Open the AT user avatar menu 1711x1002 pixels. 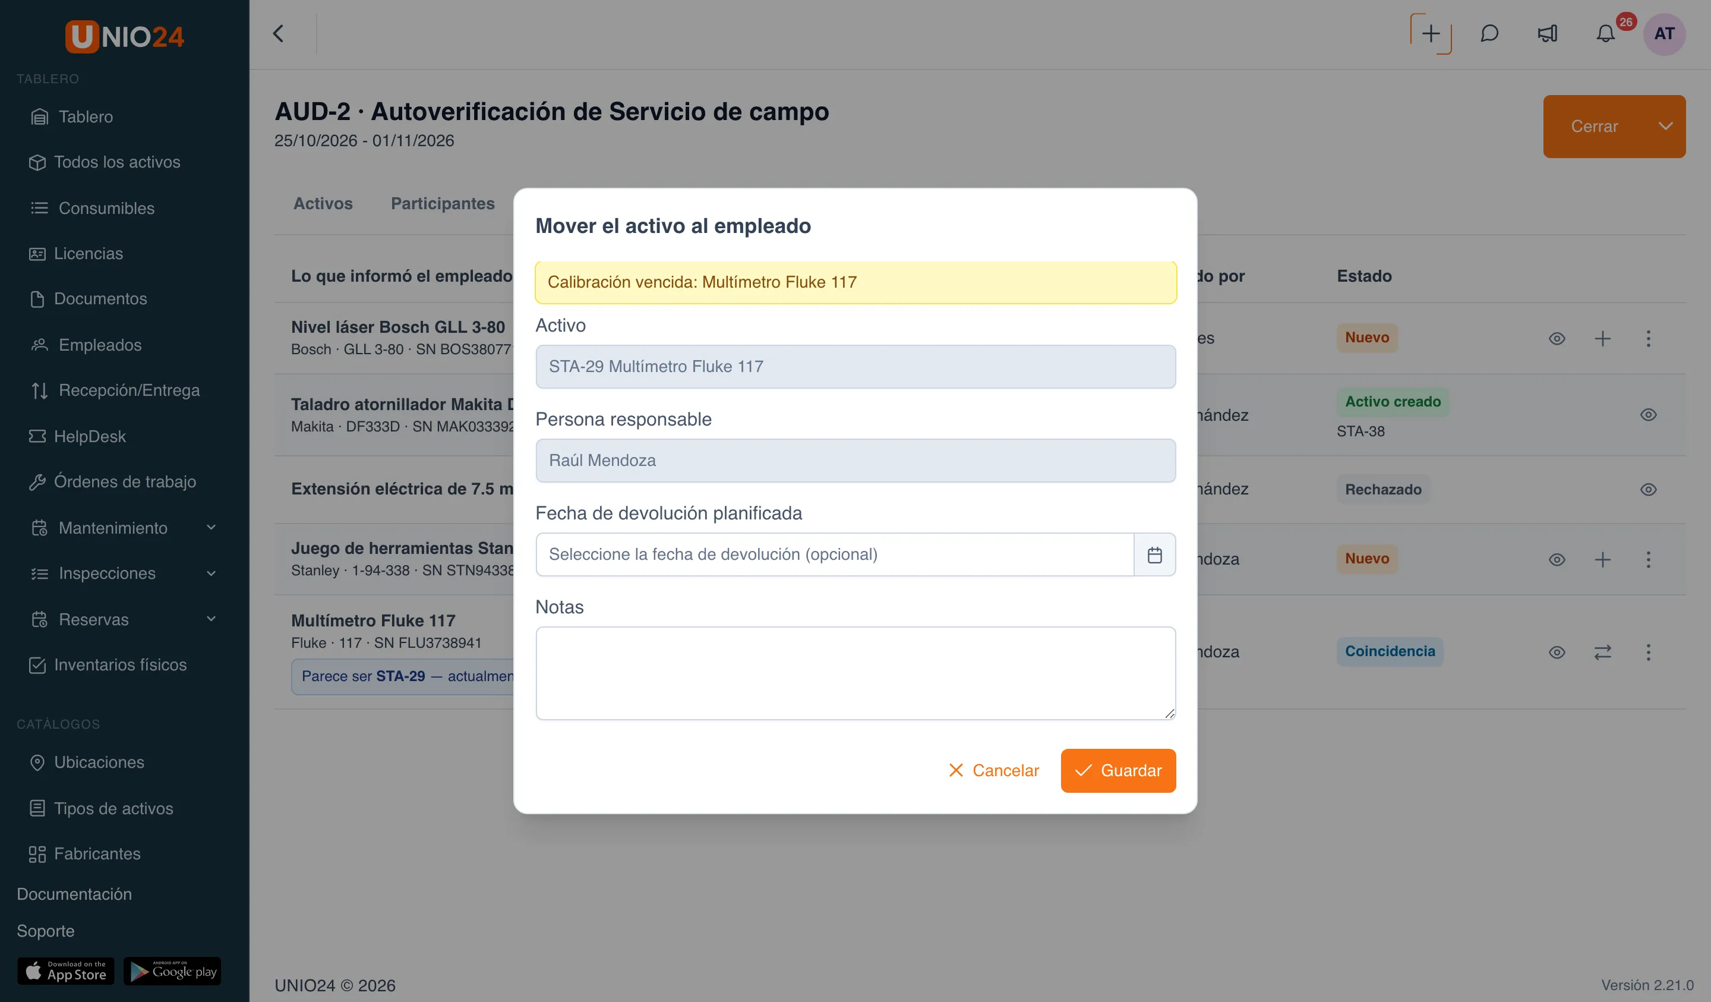click(1664, 33)
